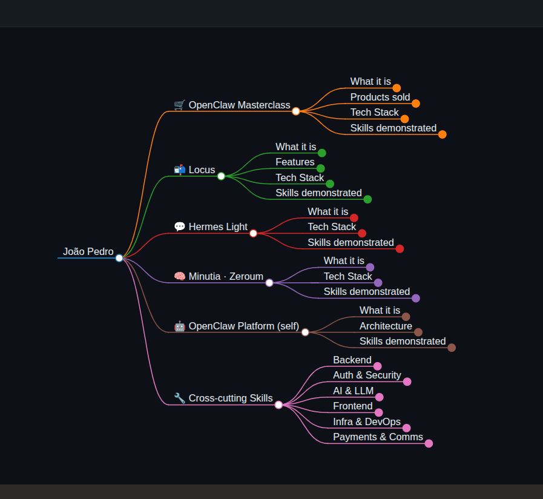543x499 pixels.
Task: Expand green dot after 'Features'
Action: [x=321, y=168]
